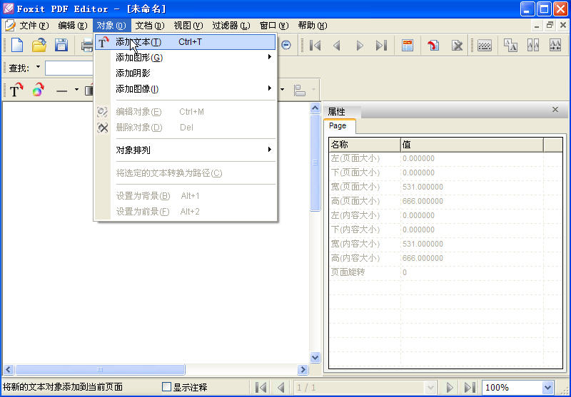
Task: Open the 文件(F) menu
Action: pos(34,26)
